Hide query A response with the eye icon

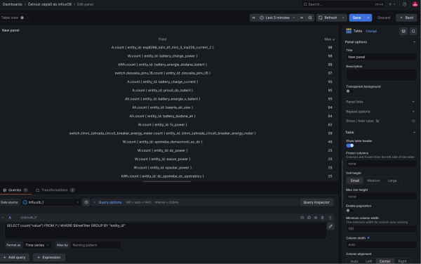[316, 218]
